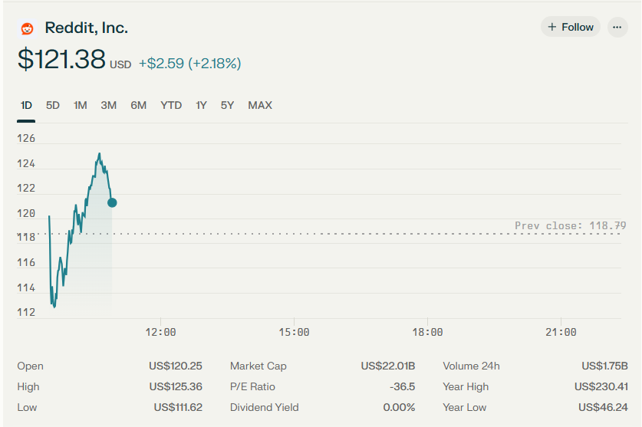Select the MAX range tab
Viewport: 642px width, 427px height.
(260, 106)
